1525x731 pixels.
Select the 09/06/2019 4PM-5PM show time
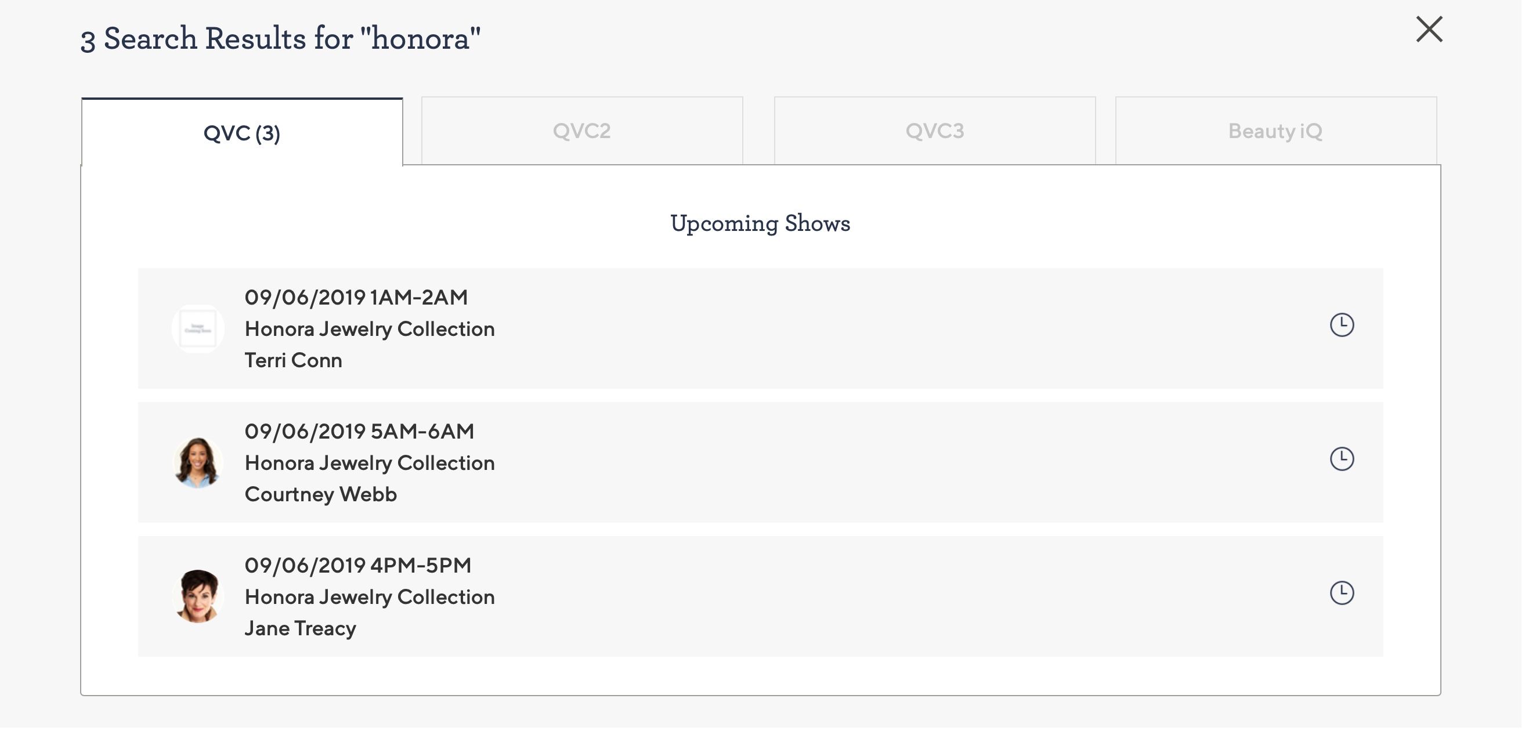click(x=357, y=565)
